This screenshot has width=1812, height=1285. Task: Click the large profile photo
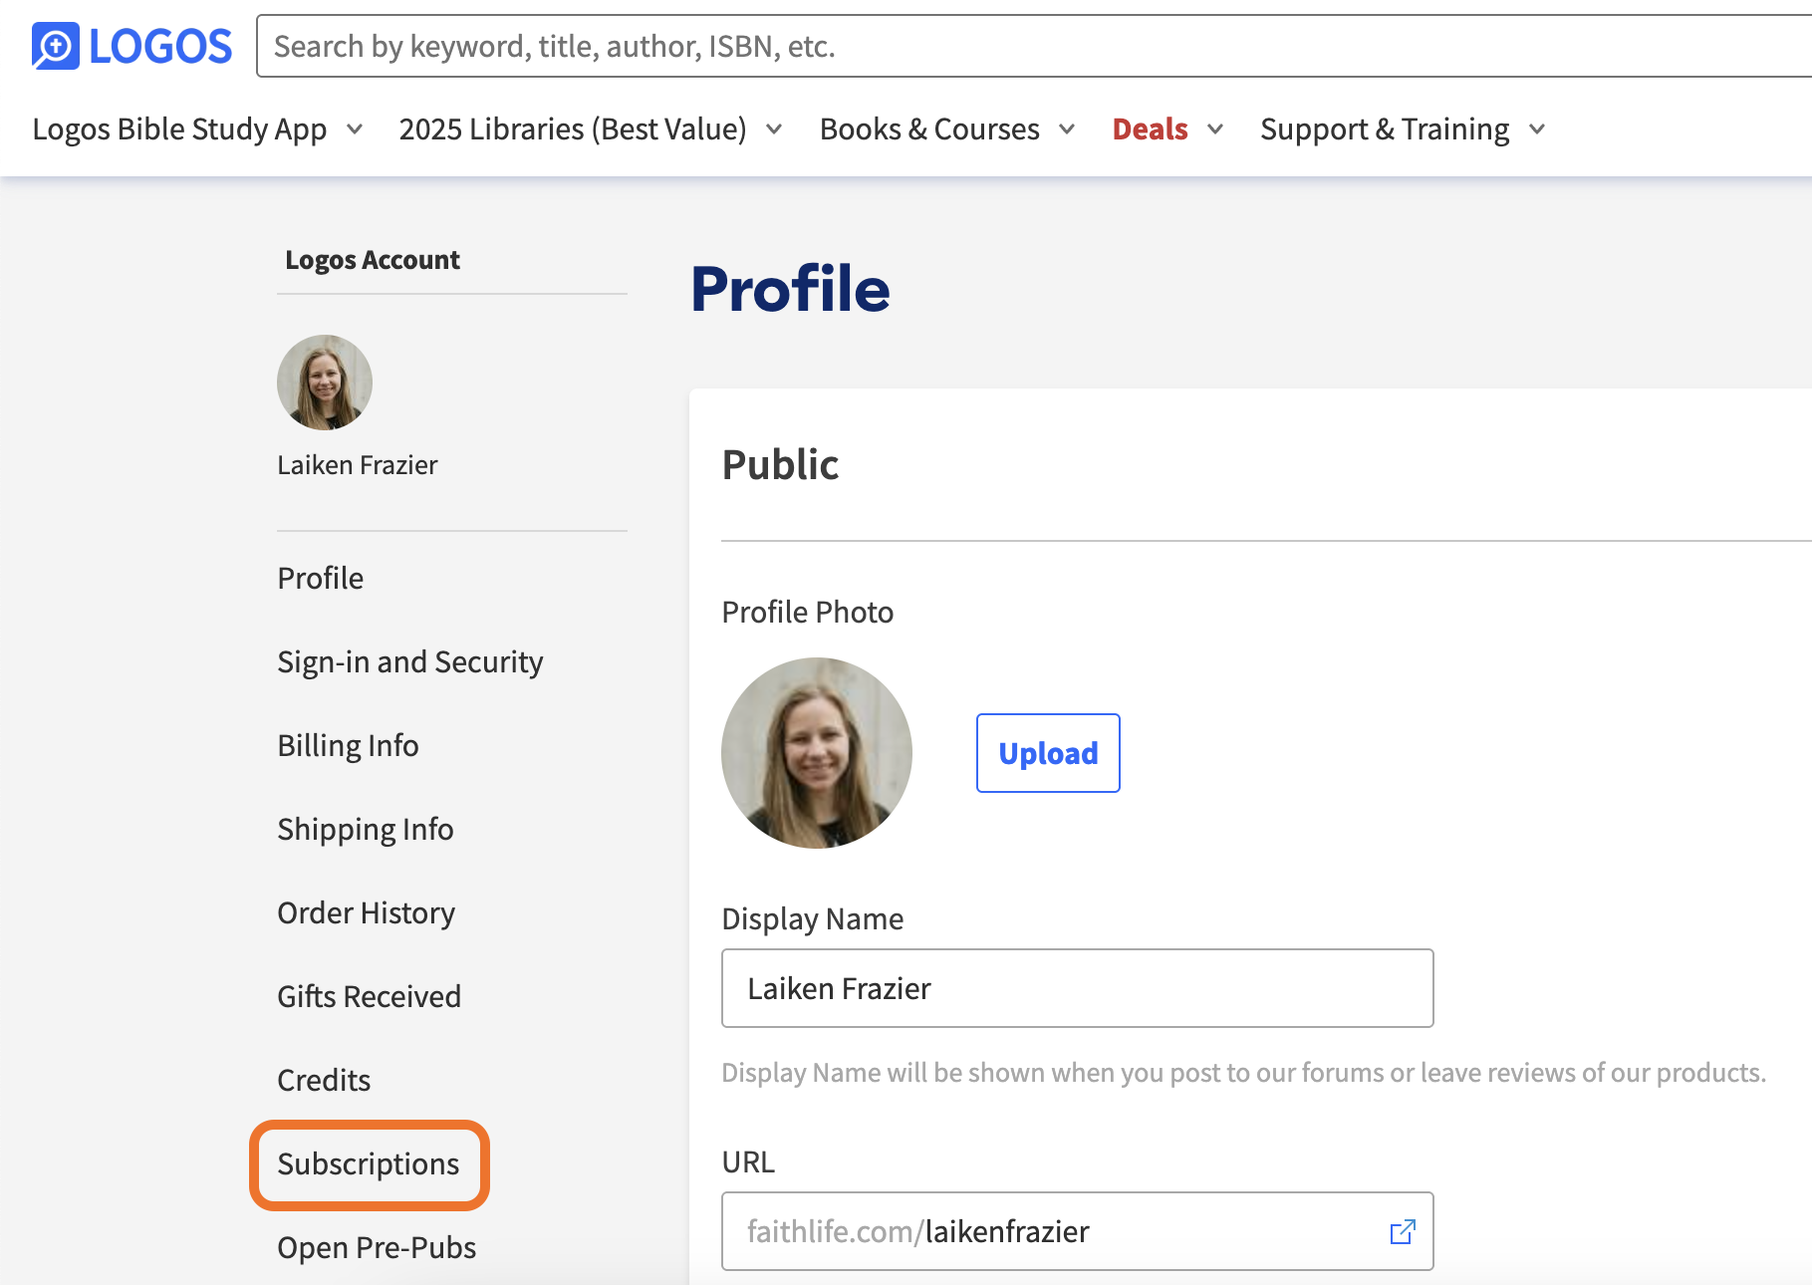817,753
